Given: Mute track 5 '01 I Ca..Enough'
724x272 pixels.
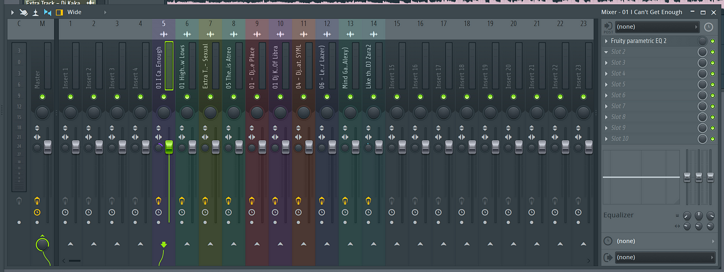Looking at the screenshot, I should (164, 97).
